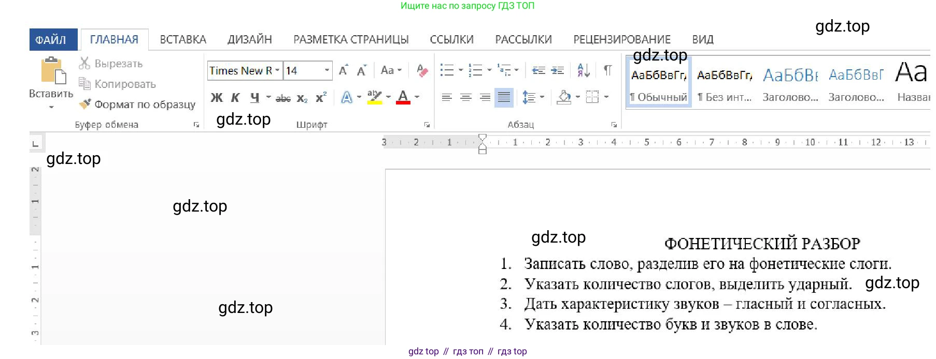Clear all formatting eraser icon
This screenshot has height=359, width=936.
tap(422, 70)
